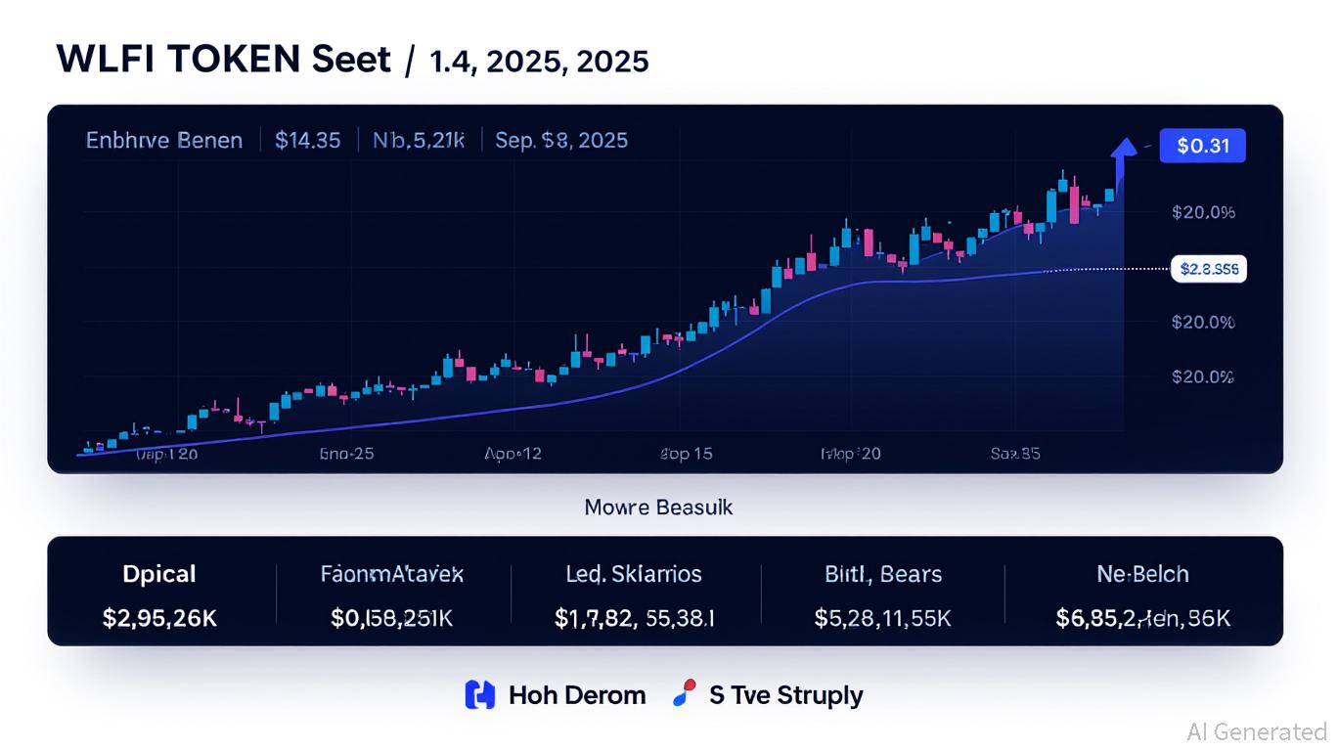Click the App 12 date axis label
Image resolution: width=1338 pixels, height=751 pixels.
pos(513,454)
